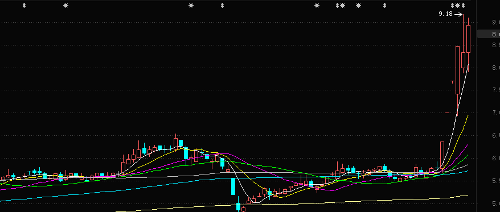
Task: Select the tall red candle spanning 7.5 to 8.5
Action: [x=458, y=70]
